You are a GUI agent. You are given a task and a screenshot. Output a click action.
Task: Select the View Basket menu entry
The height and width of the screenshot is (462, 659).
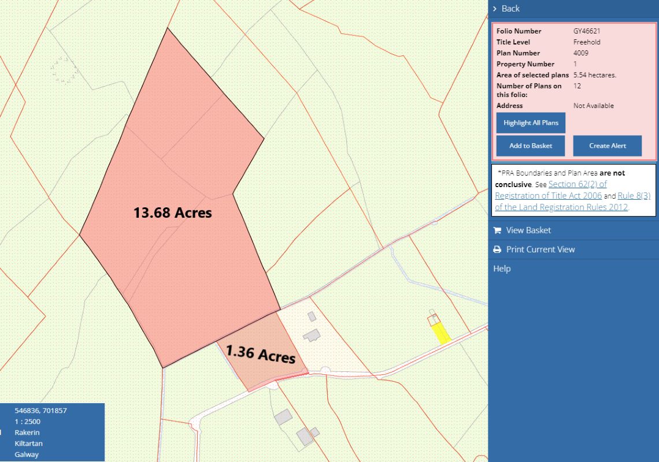click(528, 230)
